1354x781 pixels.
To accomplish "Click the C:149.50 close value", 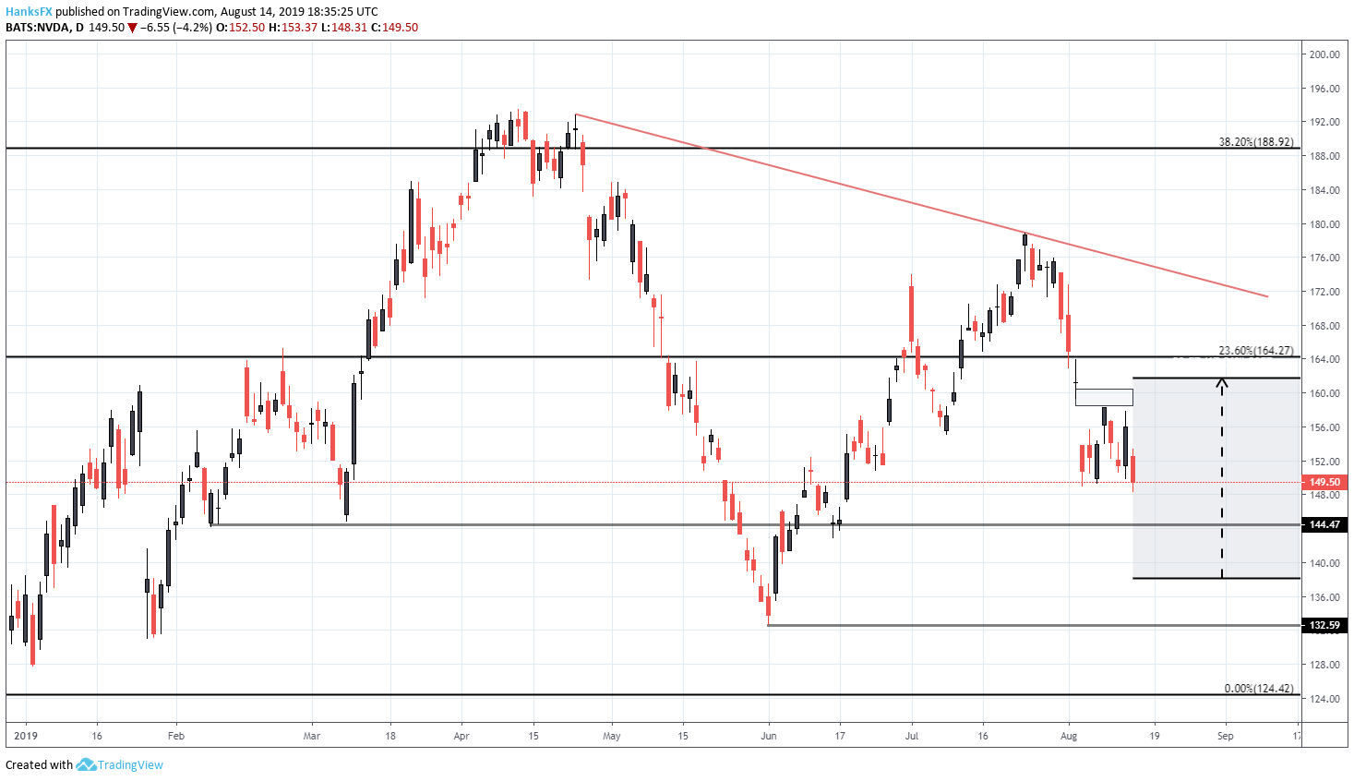I will [x=395, y=28].
